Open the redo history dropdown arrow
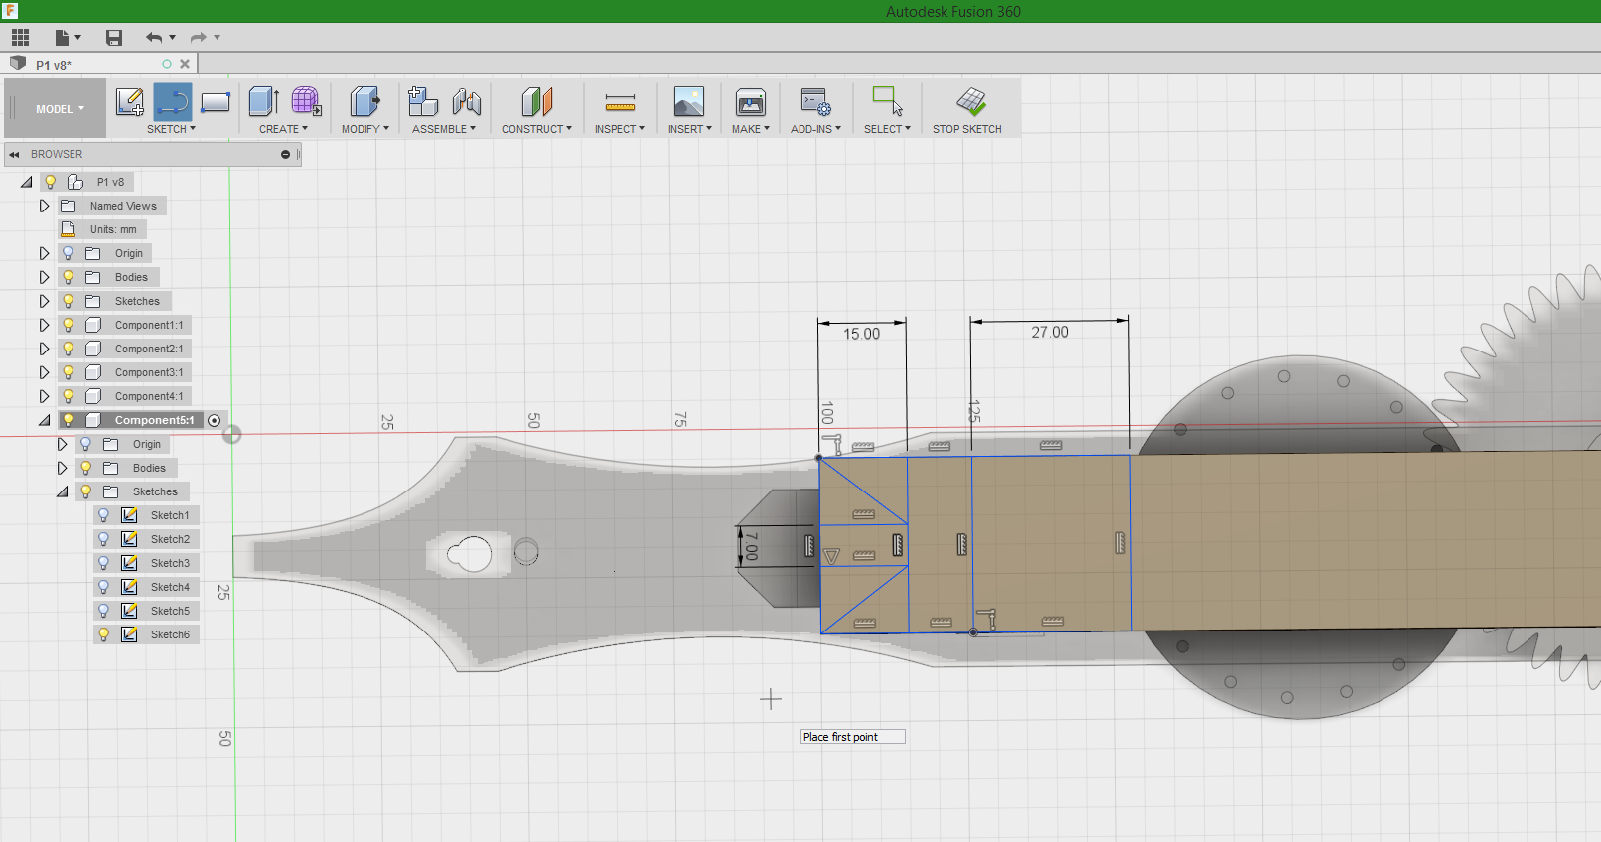 (217, 38)
